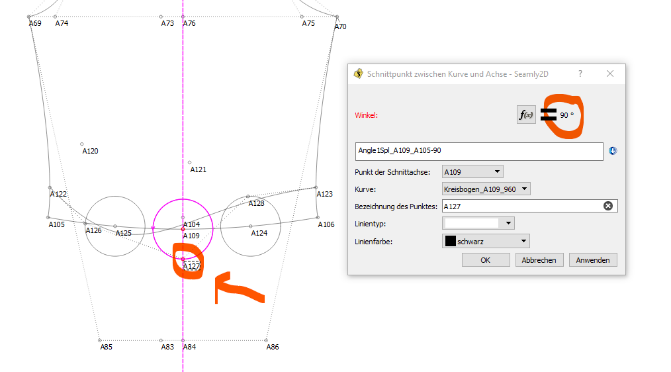
Task: Open the Linienfarbe dropdown set to schwarz
Action: 486,242
